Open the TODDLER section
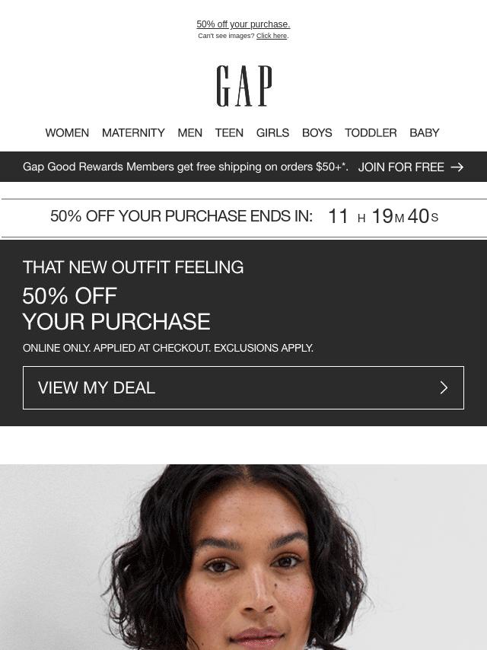The image size is (487, 650). (371, 132)
